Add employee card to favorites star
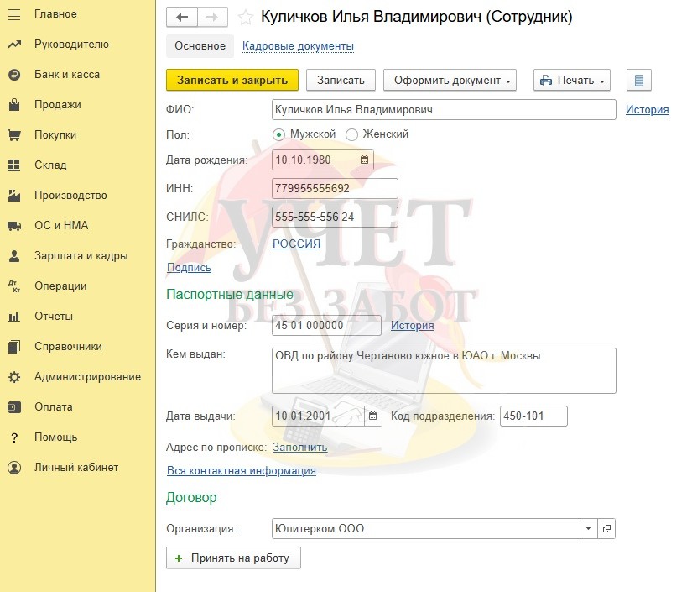The image size is (692, 592). [246, 18]
